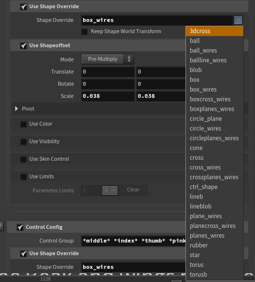Pick blob from the shape list

[215, 70]
